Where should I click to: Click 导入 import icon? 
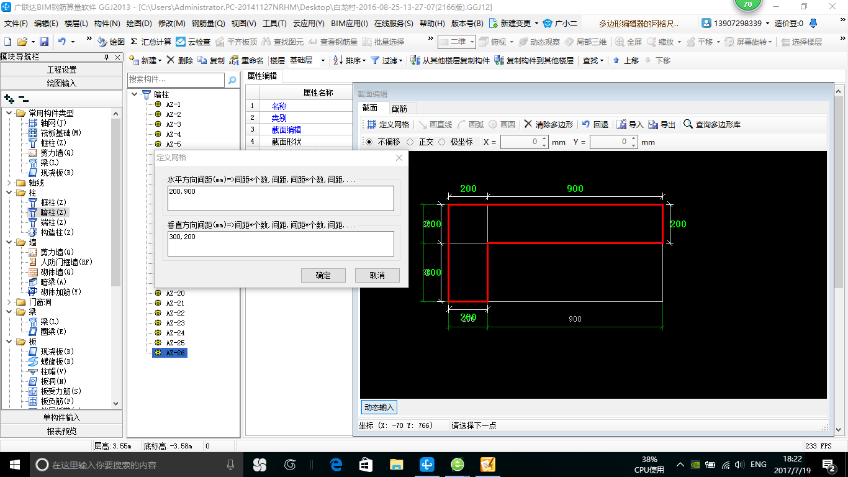click(621, 124)
